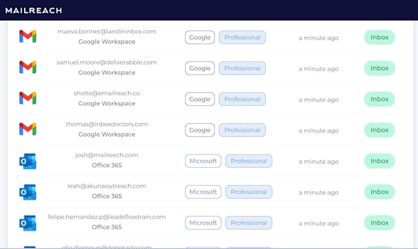Click Google tag in sholto row
The height and width of the screenshot is (249, 418).
pos(200,99)
